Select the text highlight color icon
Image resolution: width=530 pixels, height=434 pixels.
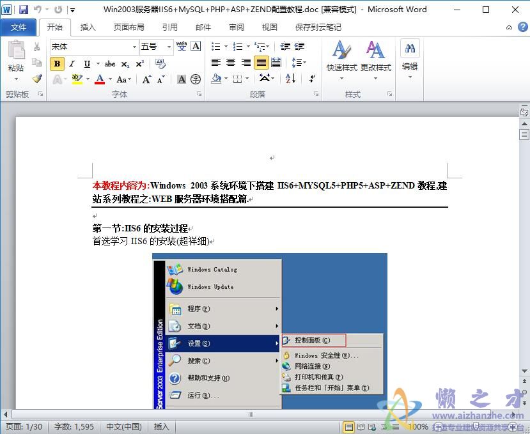pyautogui.click(x=76, y=78)
